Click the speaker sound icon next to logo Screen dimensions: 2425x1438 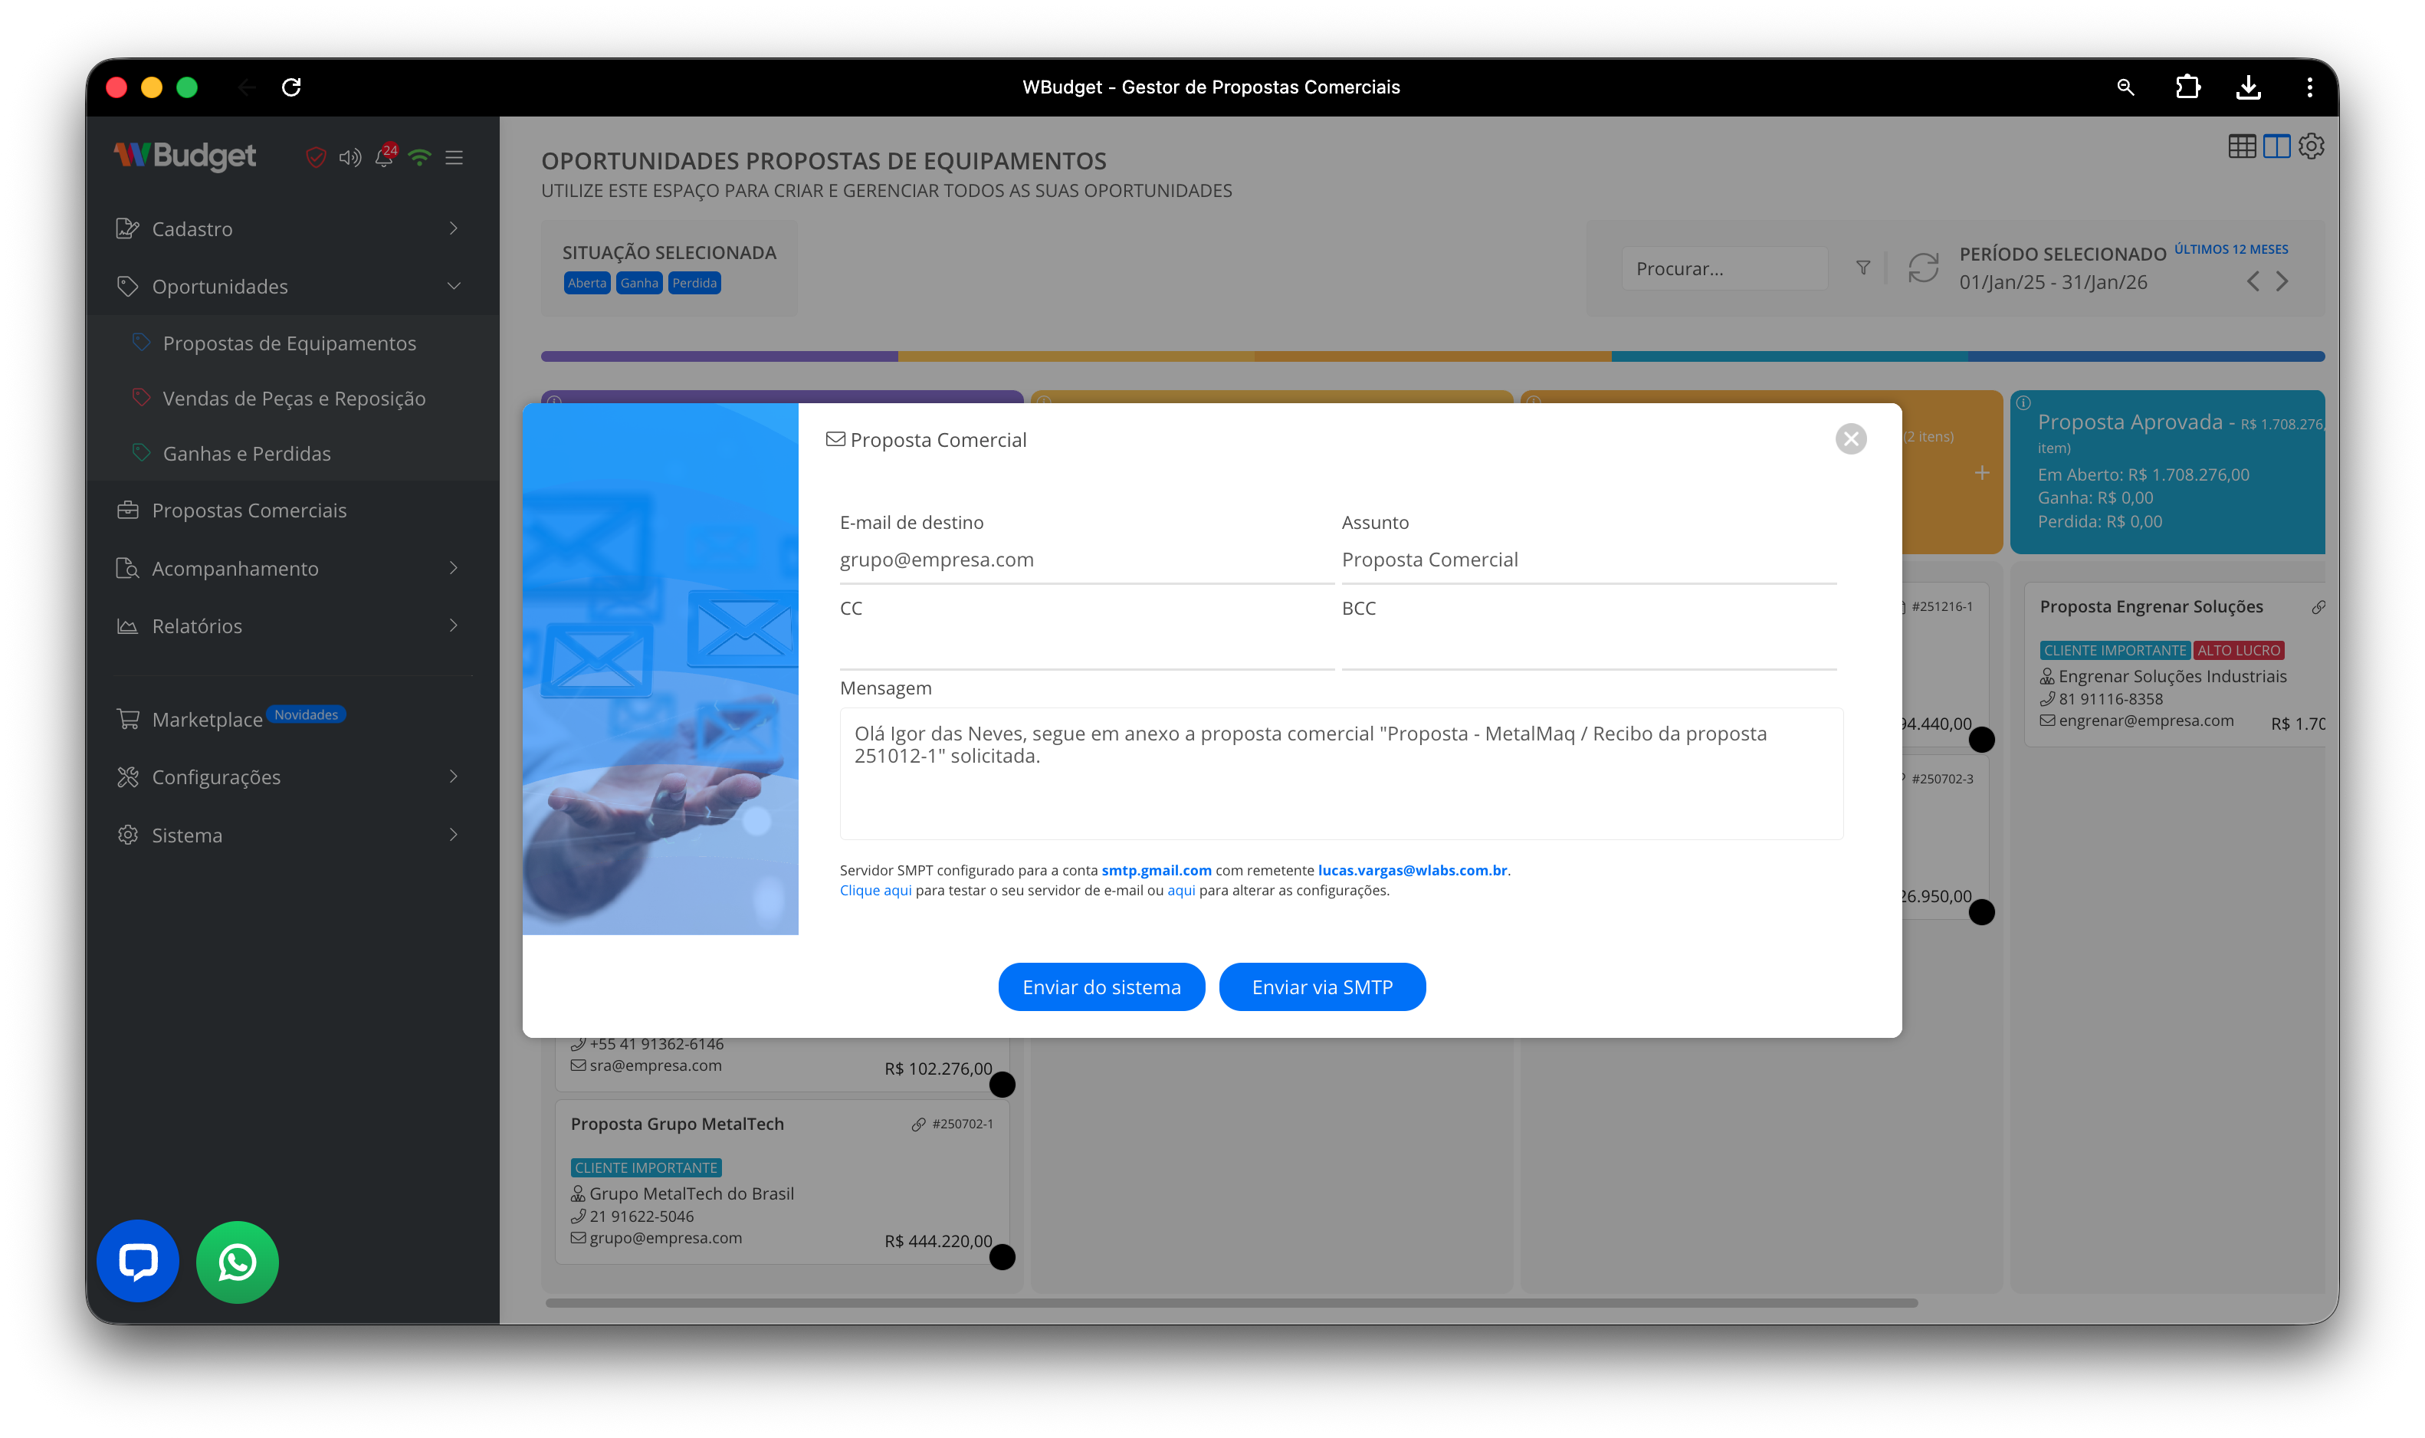pyautogui.click(x=349, y=157)
